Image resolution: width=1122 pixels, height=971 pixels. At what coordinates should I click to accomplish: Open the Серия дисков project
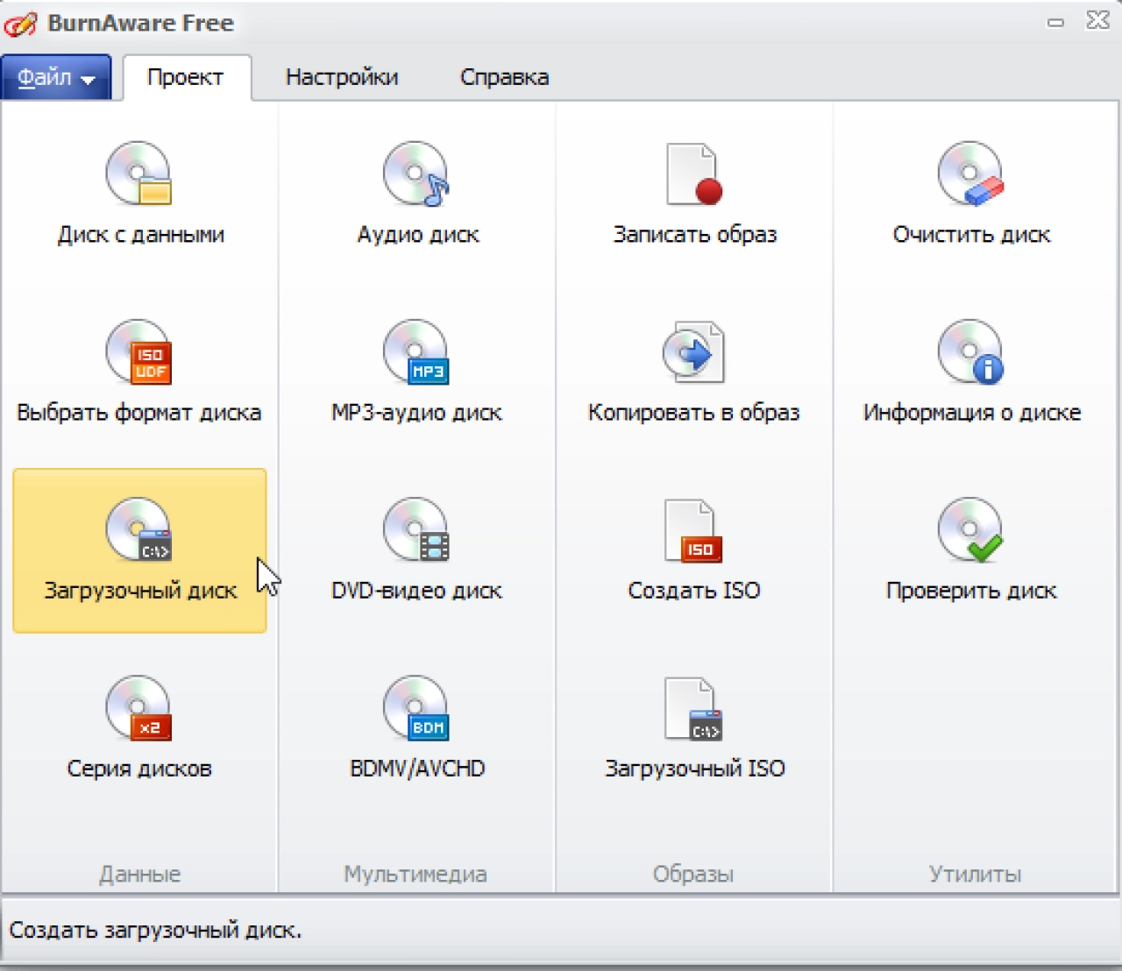139,728
